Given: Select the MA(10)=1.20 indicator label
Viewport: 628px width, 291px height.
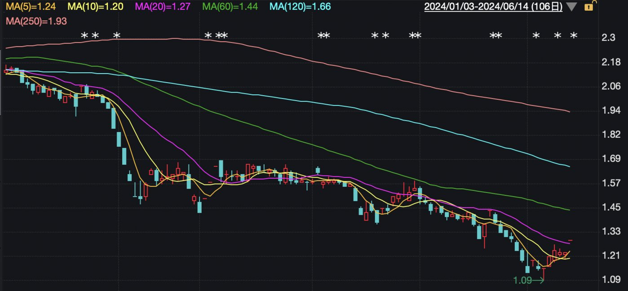Looking at the screenshot, I should 95,7.
